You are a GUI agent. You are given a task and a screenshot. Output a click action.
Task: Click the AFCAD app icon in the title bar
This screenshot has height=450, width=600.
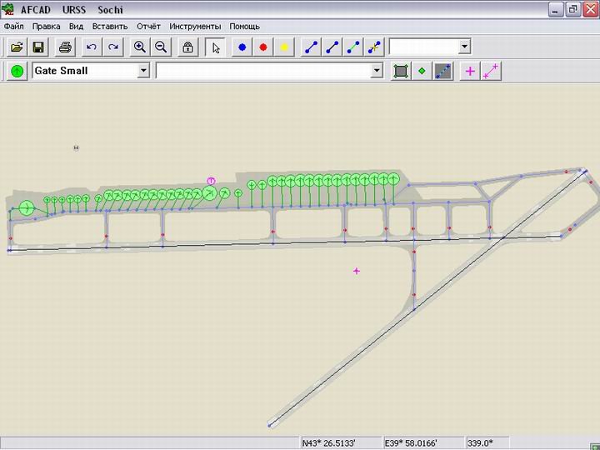click(x=7, y=9)
